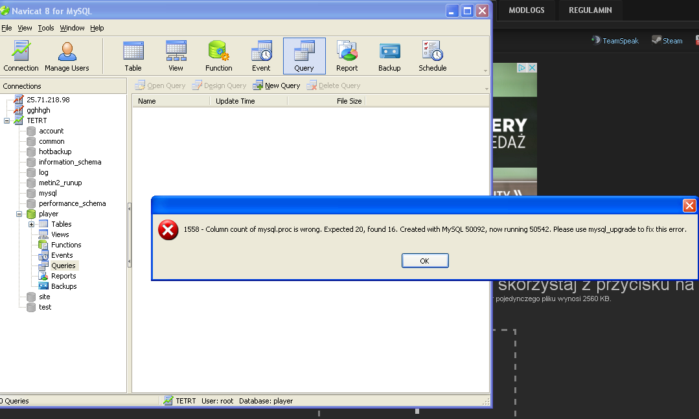Open the Tools menu
This screenshot has width=699, height=419.
[x=46, y=28]
